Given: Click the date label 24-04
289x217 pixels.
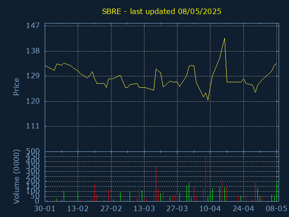Looking at the screenshot, I should (243, 209).
